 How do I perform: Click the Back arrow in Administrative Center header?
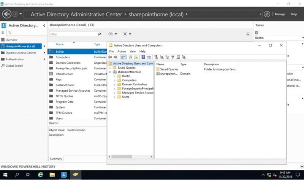pos(7,14)
